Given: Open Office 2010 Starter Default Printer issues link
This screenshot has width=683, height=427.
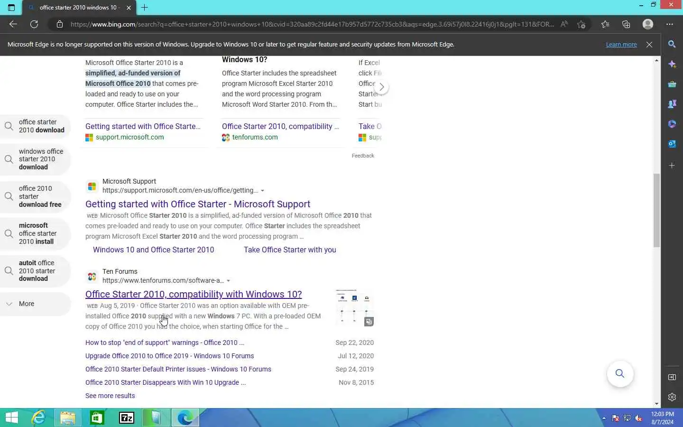Looking at the screenshot, I should (178, 369).
